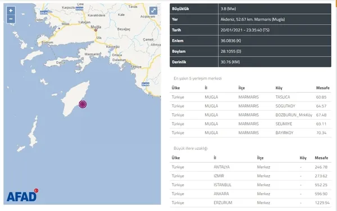This screenshot has height=211, width=337.
Task: Click the Bodrum label on the map
Action: (47, 43)
